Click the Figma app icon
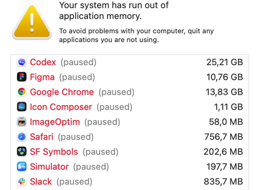Screen dimensions: 258x190 tap(22, 77)
